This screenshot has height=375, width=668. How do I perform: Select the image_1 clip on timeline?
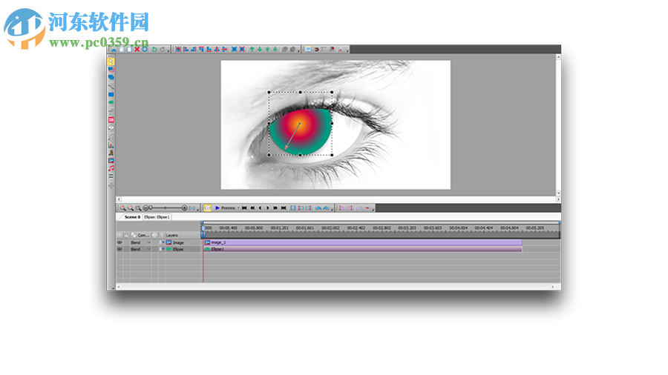[363, 242]
